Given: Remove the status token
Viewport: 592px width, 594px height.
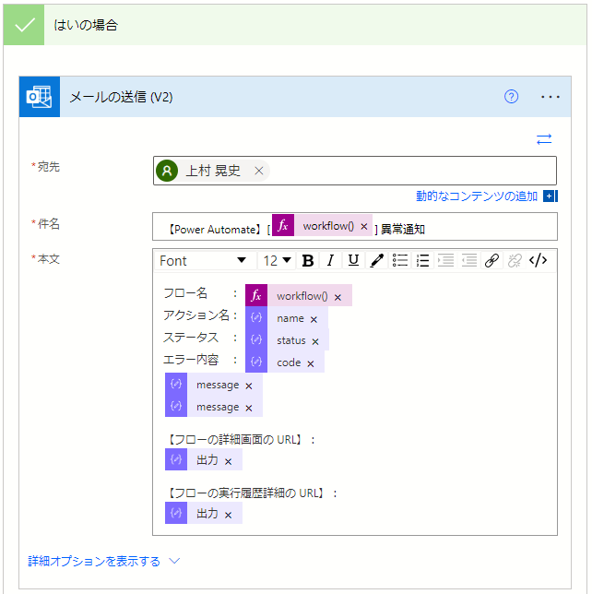Looking at the screenshot, I should [x=315, y=341].
